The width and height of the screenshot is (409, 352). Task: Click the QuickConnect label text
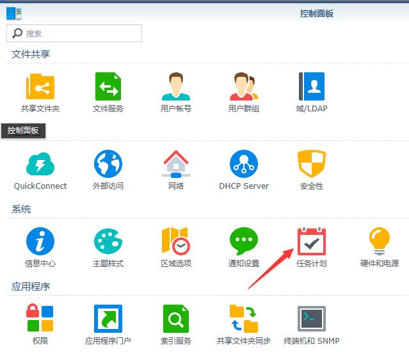click(x=40, y=186)
